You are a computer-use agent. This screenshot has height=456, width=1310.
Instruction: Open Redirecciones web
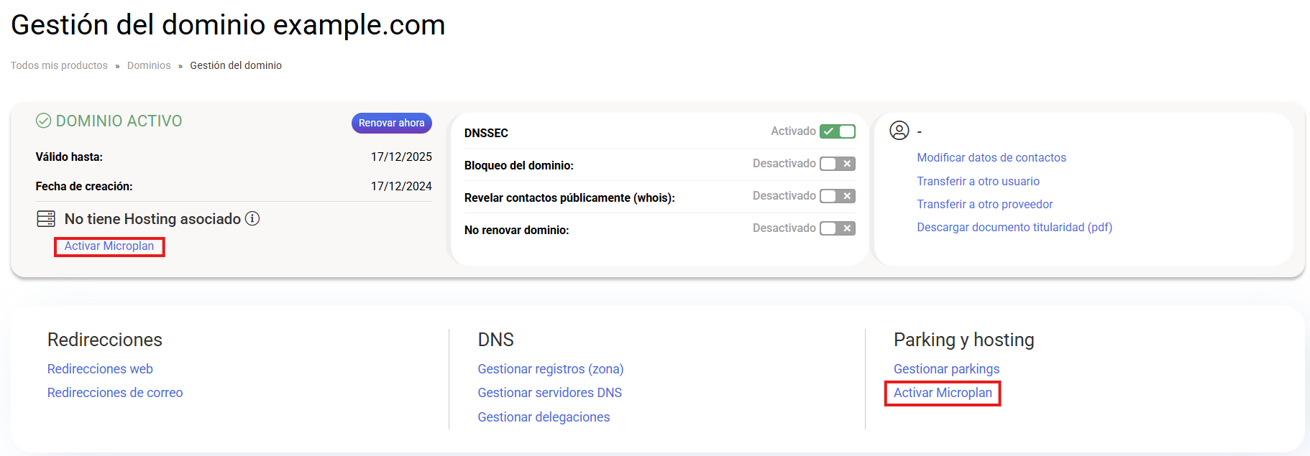tap(100, 369)
